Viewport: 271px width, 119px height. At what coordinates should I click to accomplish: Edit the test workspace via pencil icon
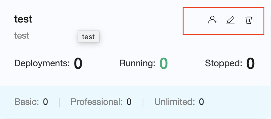[231, 20]
